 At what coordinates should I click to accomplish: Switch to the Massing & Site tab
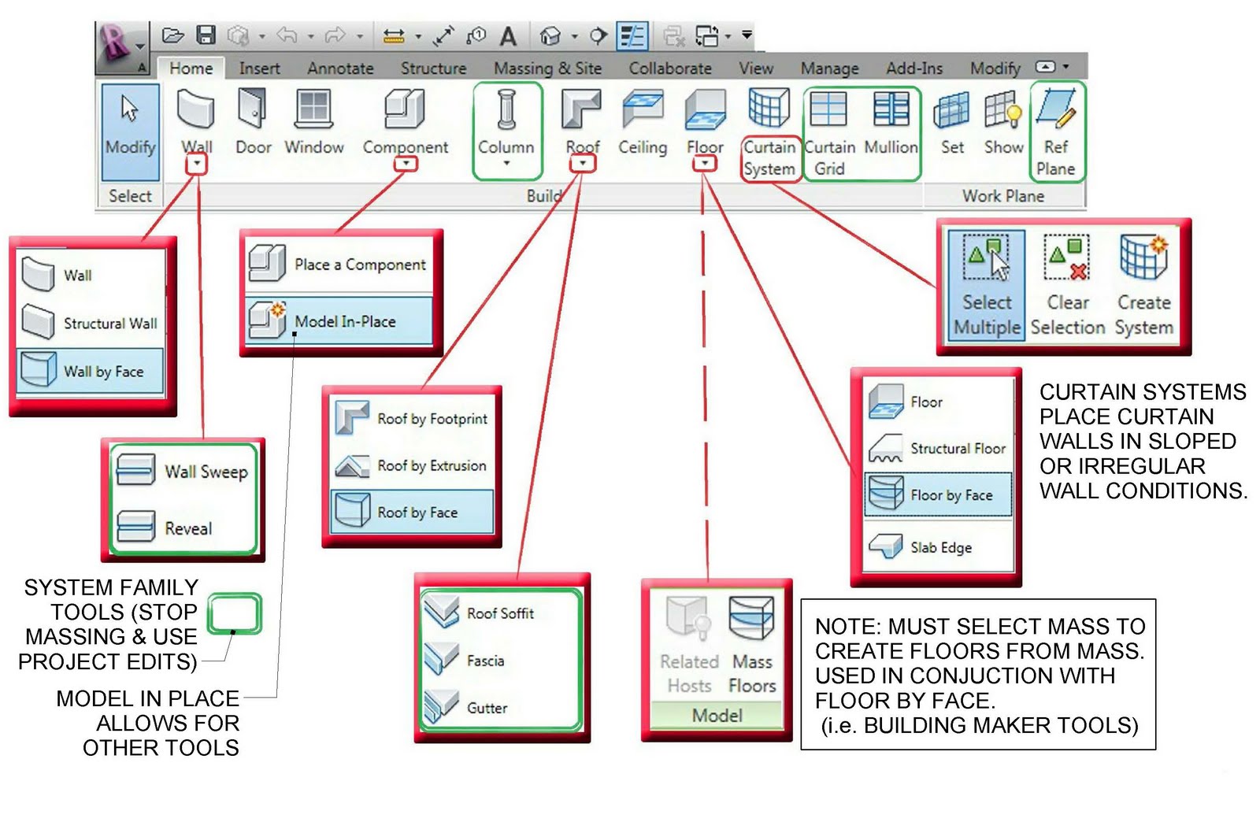click(x=547, y=68)
